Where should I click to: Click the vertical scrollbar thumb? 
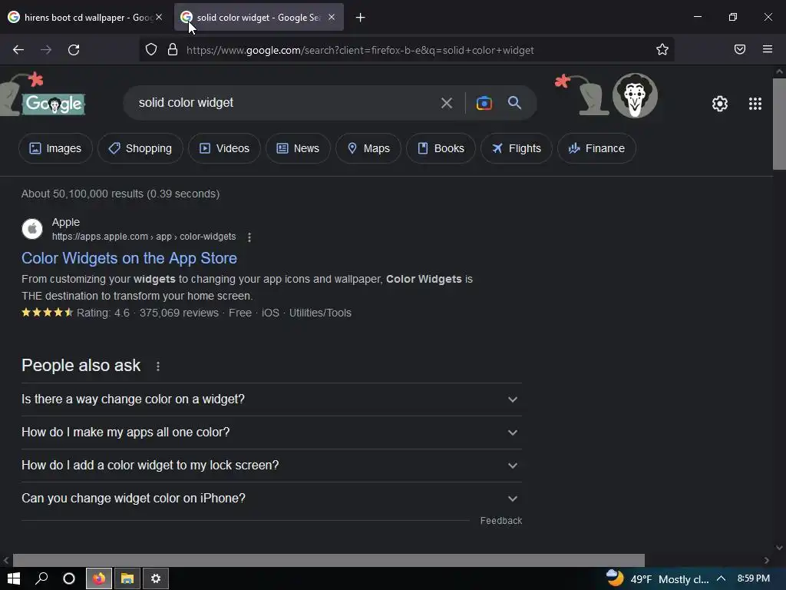click(x=779, y=124)
